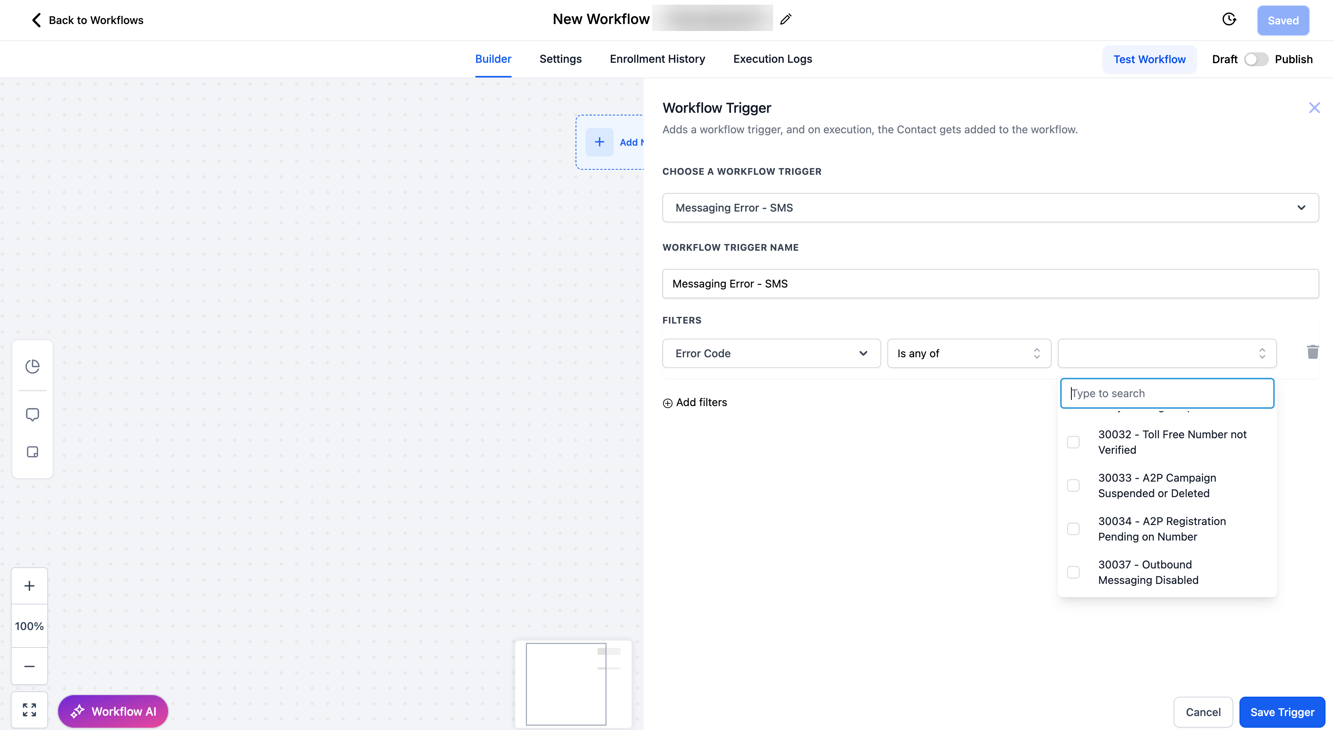
Task: Check 30032 Toll Free Number not Verified
Action: click(x=1074, y=442)
